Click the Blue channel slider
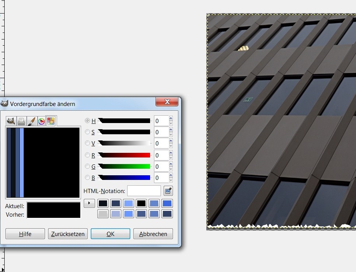 [x=124, y=178]
